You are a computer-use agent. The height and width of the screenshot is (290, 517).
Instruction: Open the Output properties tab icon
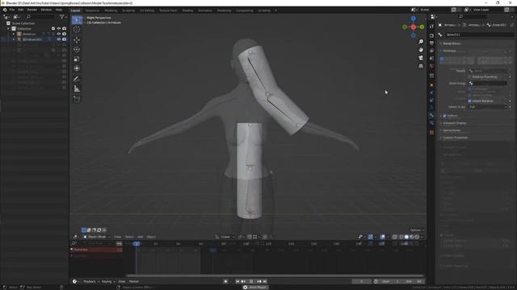[x=432, y=43]
